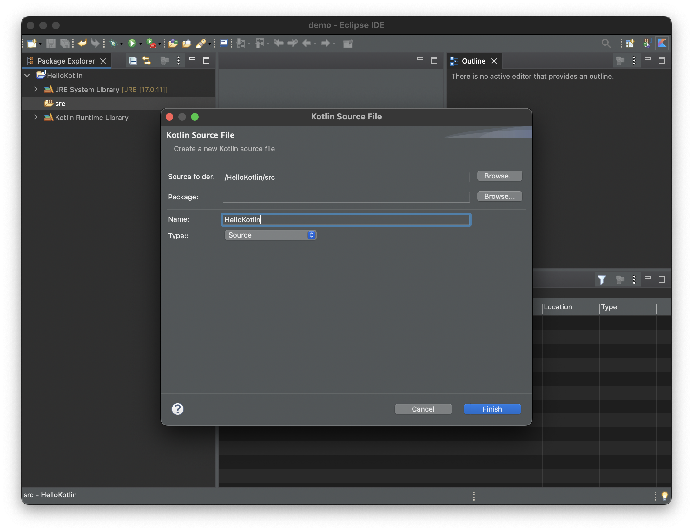Image resolution: width=693 pixels, height=531 pixels.
Task: Click Collapse All in Package Explorer
Action: coord(133,61)
